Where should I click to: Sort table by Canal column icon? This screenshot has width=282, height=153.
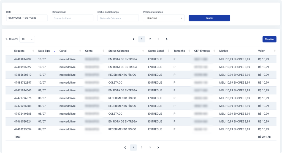click(80, 51)
